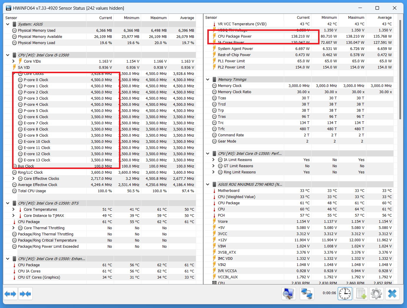Expand Core Thermal Throttling row
This screenshot has width=407, height=308.
14,228
